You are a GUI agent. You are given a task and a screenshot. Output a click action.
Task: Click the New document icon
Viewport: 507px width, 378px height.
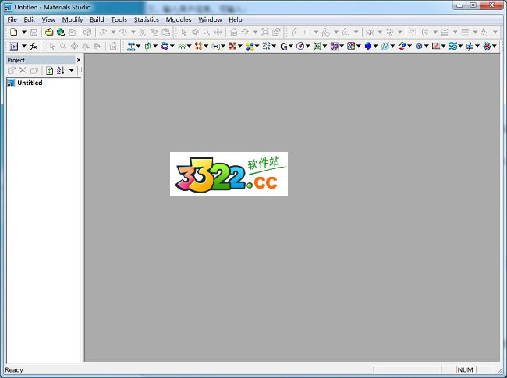(13, 32)
